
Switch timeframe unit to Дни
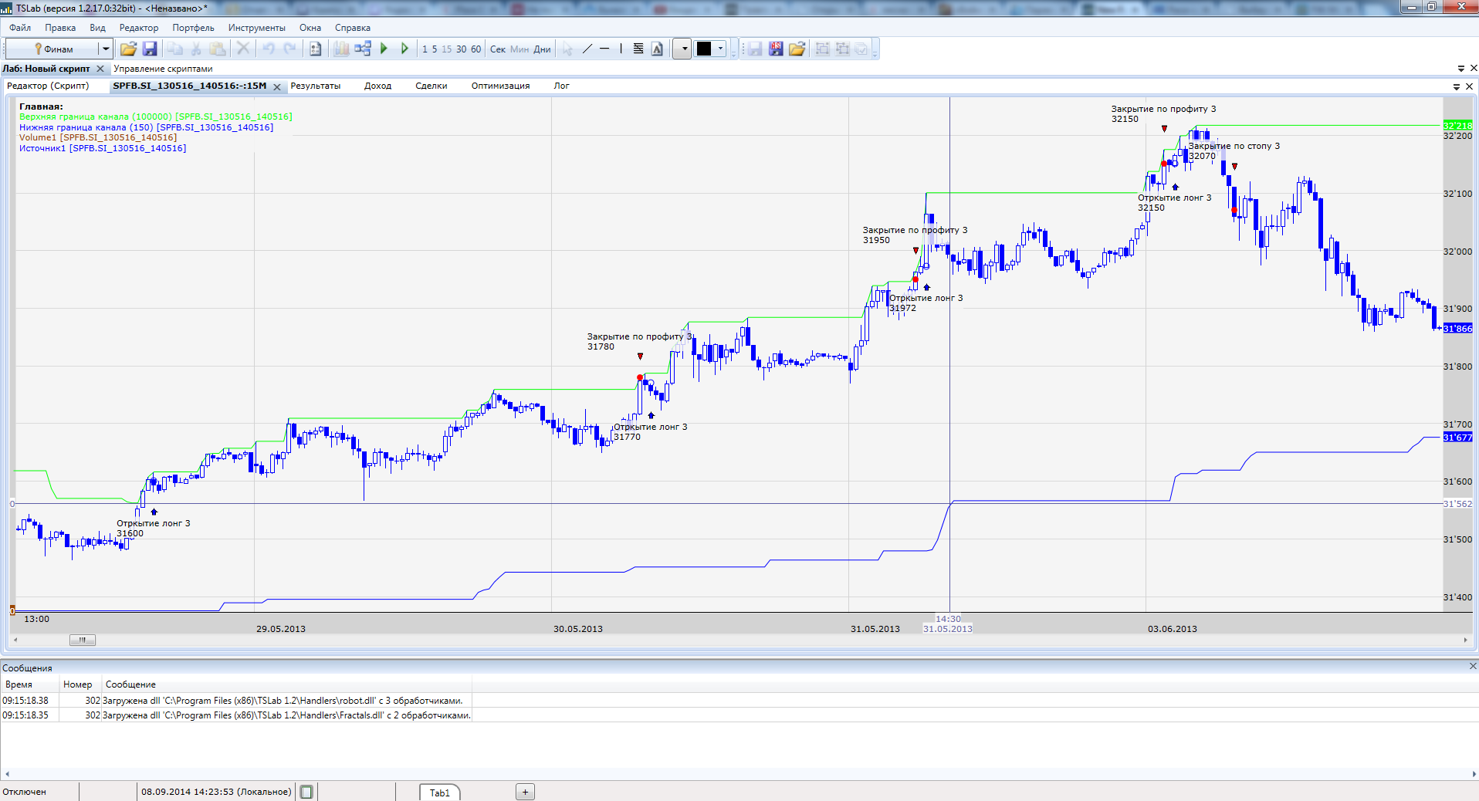click(x=543, y=49)
